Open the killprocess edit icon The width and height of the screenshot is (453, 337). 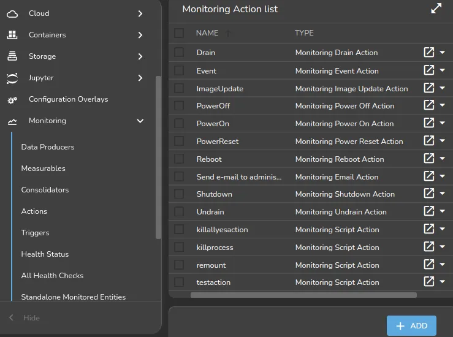coord(428,246)
